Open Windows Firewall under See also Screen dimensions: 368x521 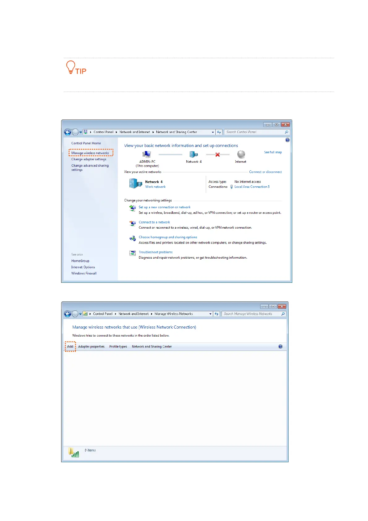coord(84,273)
